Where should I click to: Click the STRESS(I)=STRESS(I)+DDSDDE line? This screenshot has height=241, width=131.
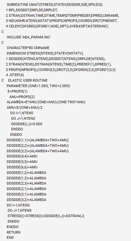[x=46, y=216]
